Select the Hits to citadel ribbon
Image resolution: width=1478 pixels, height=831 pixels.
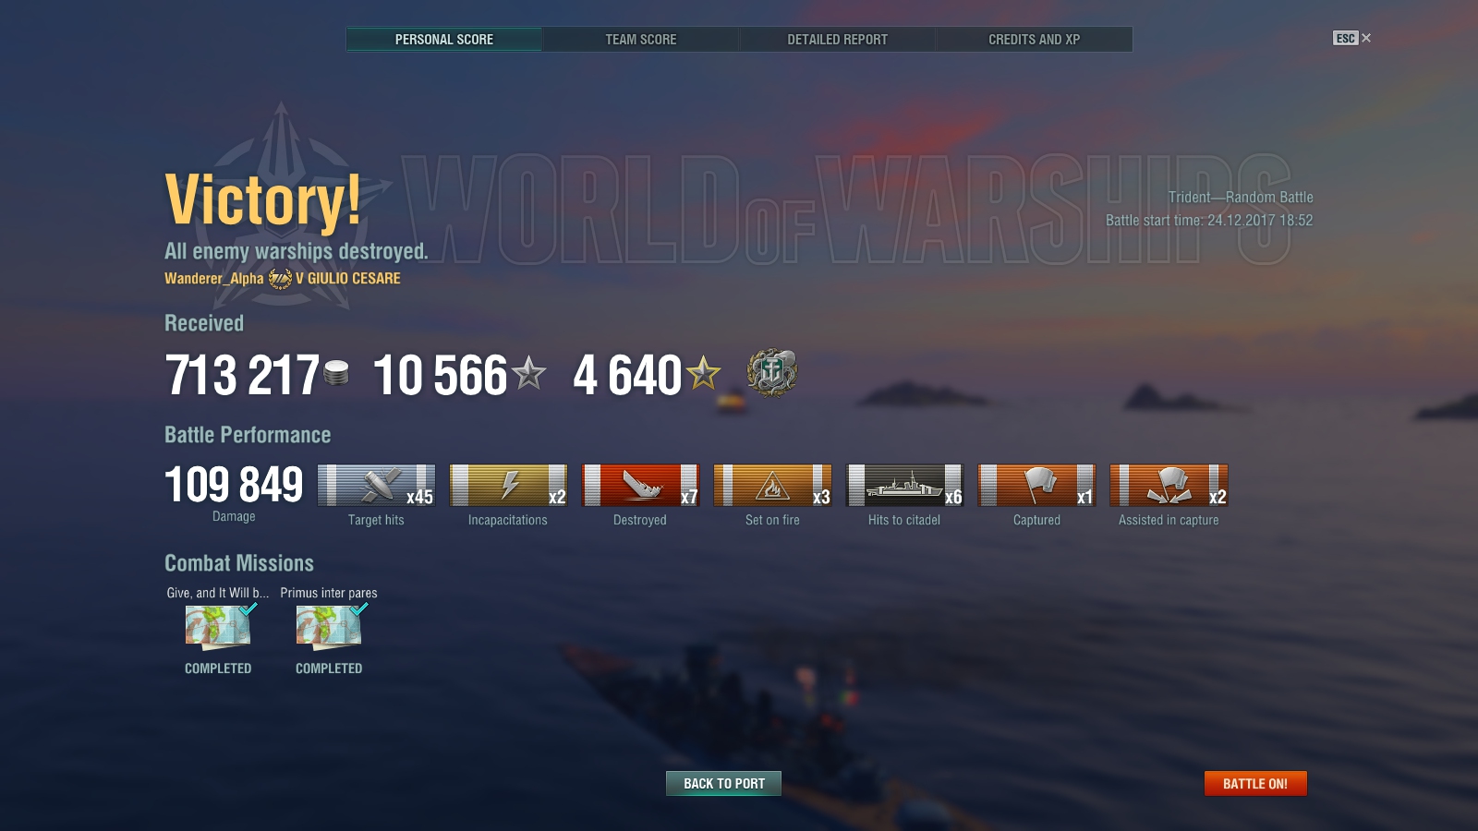pyautogui.click(x=904, y=486)
